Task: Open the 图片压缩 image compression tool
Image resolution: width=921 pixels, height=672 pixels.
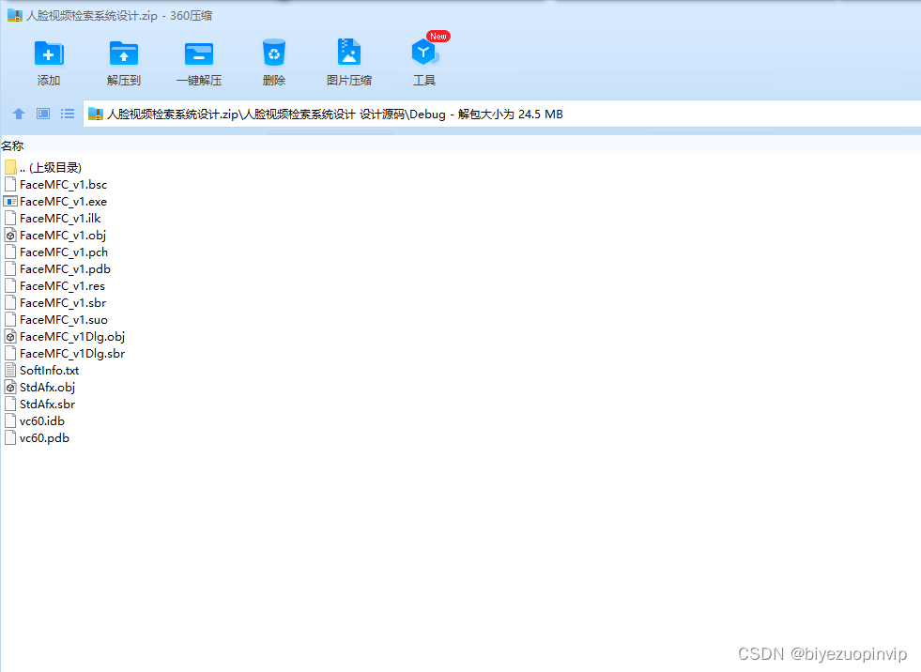Action: click(x=349, y=53)
